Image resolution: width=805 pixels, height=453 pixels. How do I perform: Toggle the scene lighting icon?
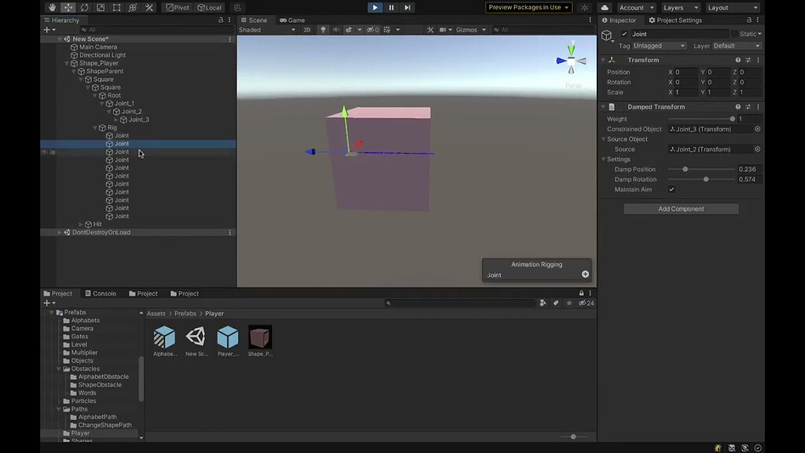324,29
